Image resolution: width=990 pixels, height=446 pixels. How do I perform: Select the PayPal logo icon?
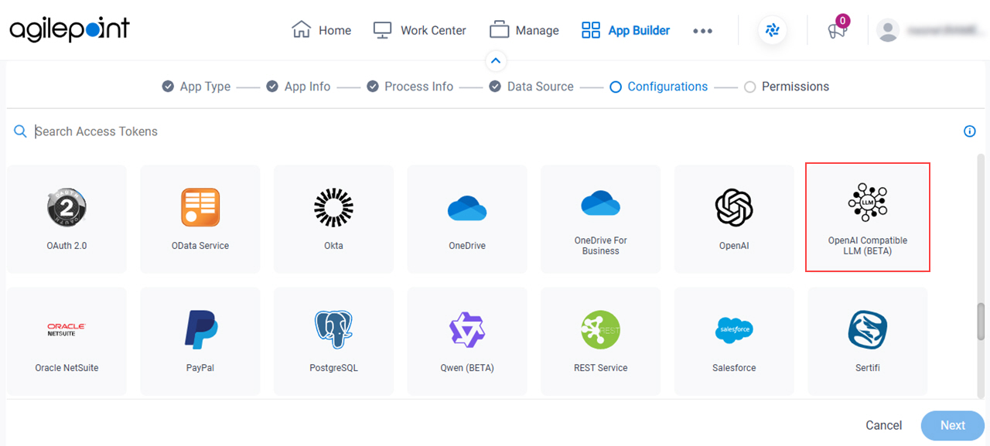[200, 330]
